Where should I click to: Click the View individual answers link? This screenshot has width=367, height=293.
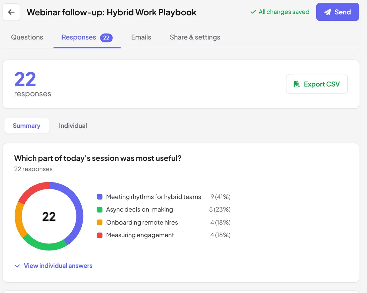58,266
